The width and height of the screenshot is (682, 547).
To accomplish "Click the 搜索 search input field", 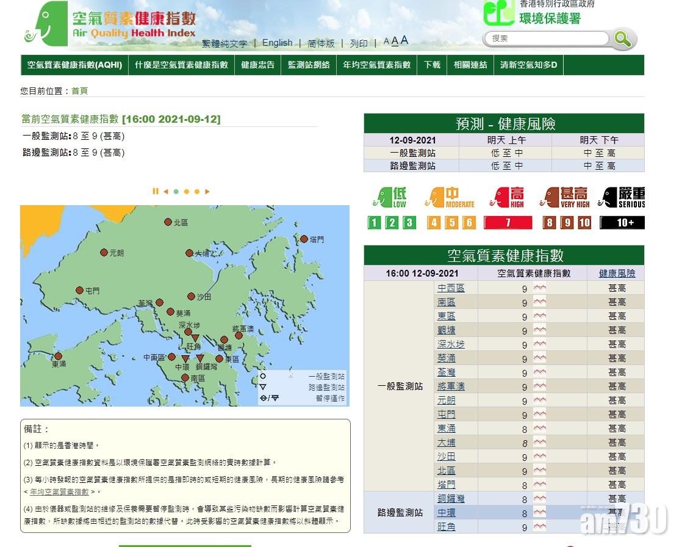I will point(546,38).
